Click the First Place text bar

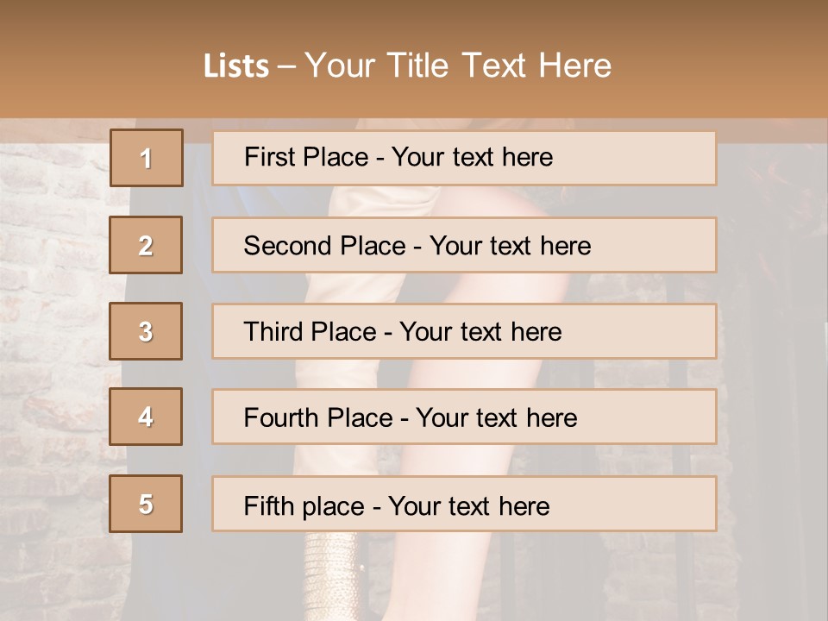coord(464,158)
